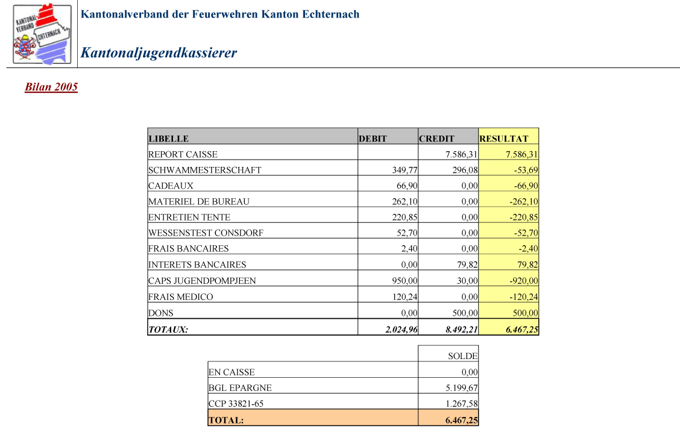Click the 'INTERETS BANCAIRES' row label
Image resolution: width=680 pixels, height=438 pixels.
coord(197,264)
